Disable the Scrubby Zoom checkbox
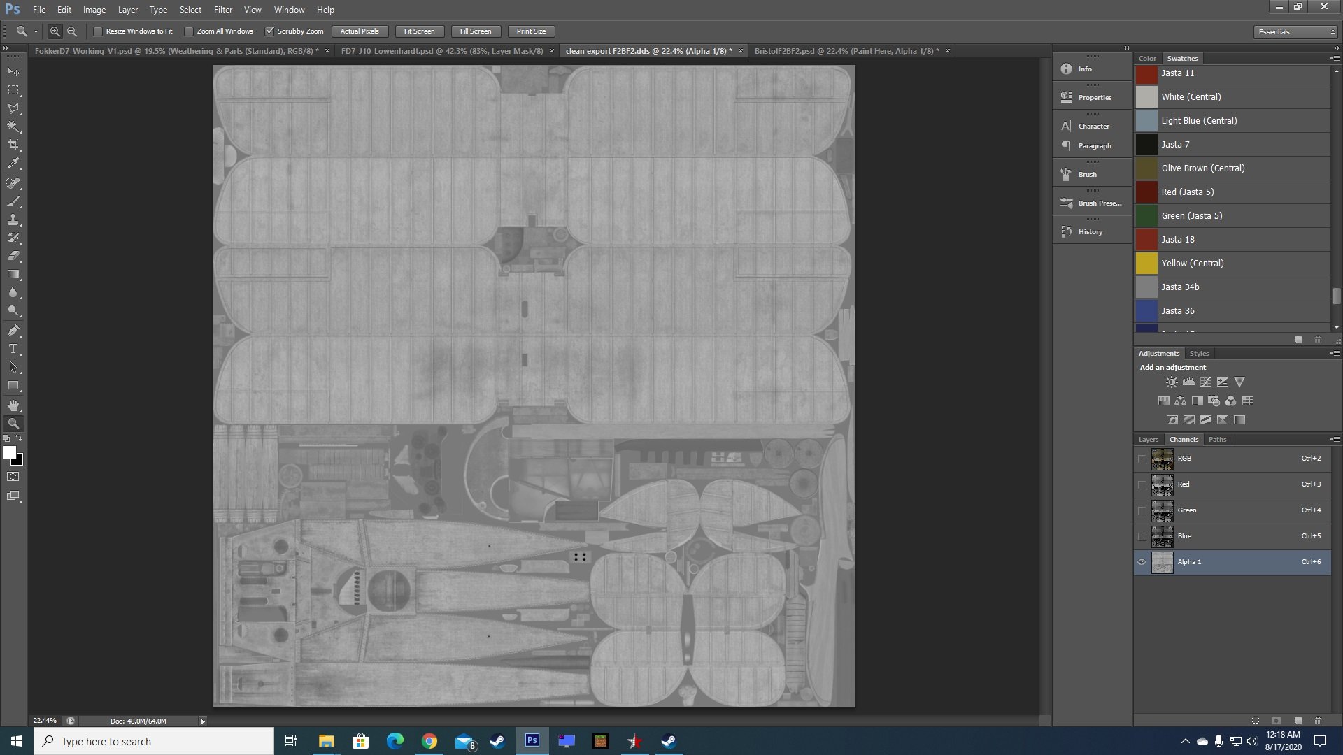The height and width of the screenshot is (755, 1343). coord(269,31)
